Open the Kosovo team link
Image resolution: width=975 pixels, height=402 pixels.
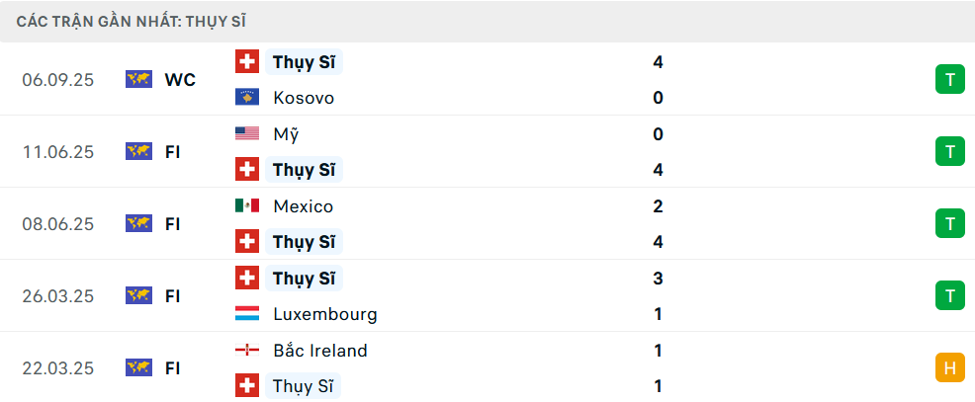click(304, 98)
